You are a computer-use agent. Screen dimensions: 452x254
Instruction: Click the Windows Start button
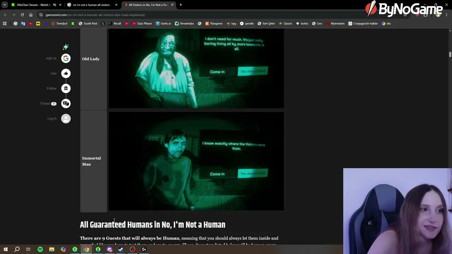[x=5, y=249]
